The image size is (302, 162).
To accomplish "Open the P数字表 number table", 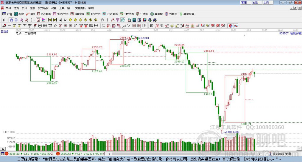I will (x=78, y=14).
